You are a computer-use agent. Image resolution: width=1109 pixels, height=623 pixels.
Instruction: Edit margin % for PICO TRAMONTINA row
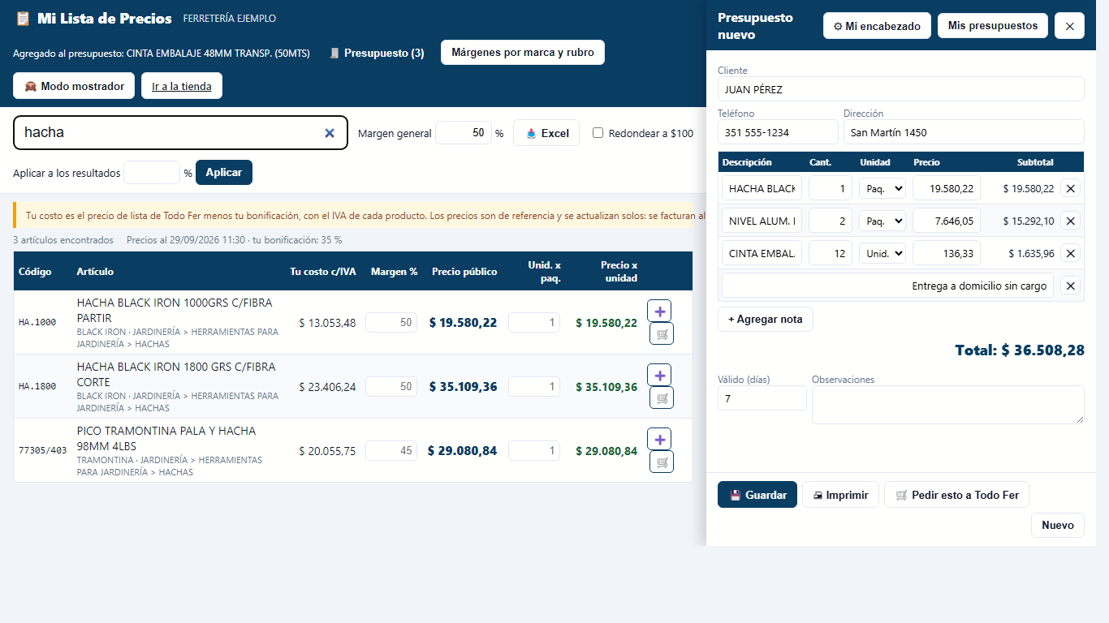coord(391,450)
